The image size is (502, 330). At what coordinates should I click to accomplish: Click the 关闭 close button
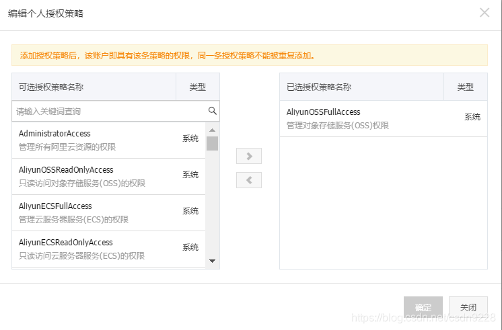[468, 307]
